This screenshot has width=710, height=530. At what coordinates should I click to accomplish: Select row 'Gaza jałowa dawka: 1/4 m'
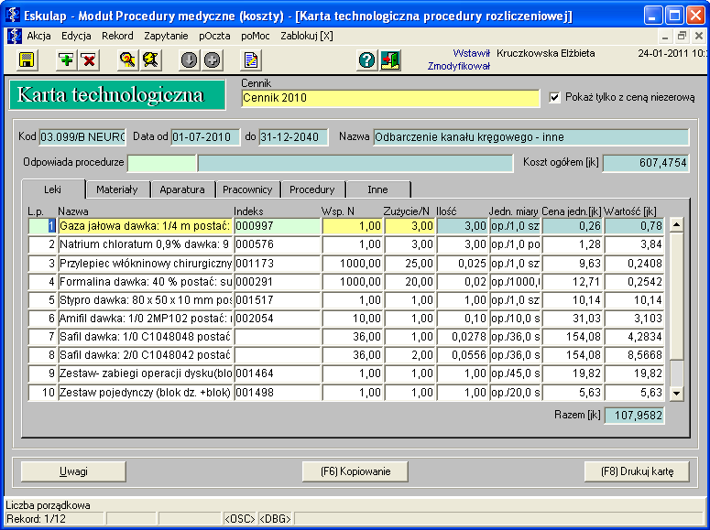tap(346, 226)
